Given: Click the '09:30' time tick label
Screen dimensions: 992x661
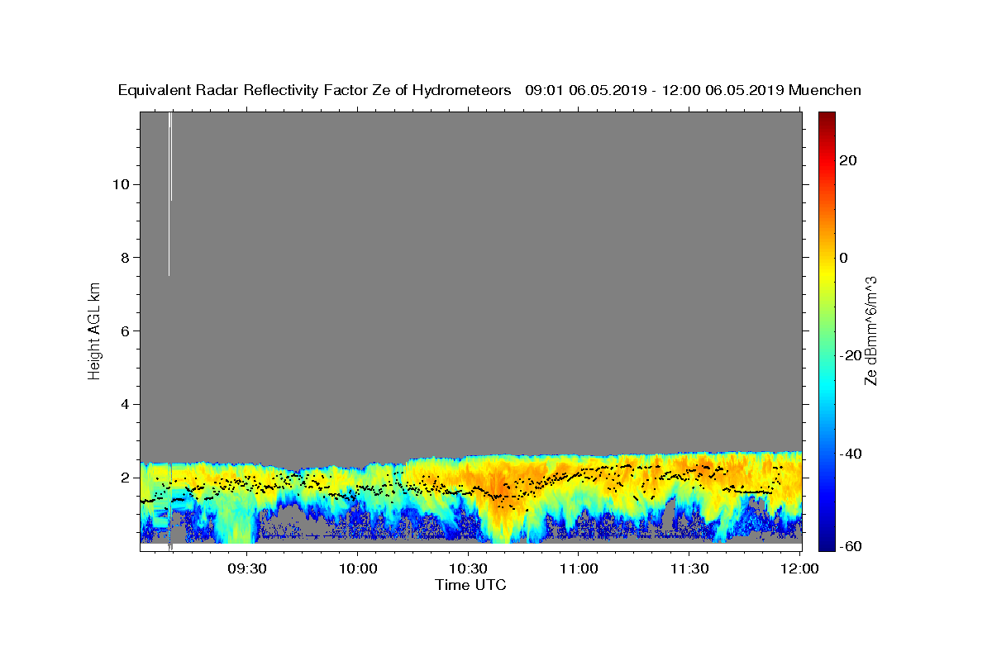Looking at the screenshot, I should [x=247, y=569].
